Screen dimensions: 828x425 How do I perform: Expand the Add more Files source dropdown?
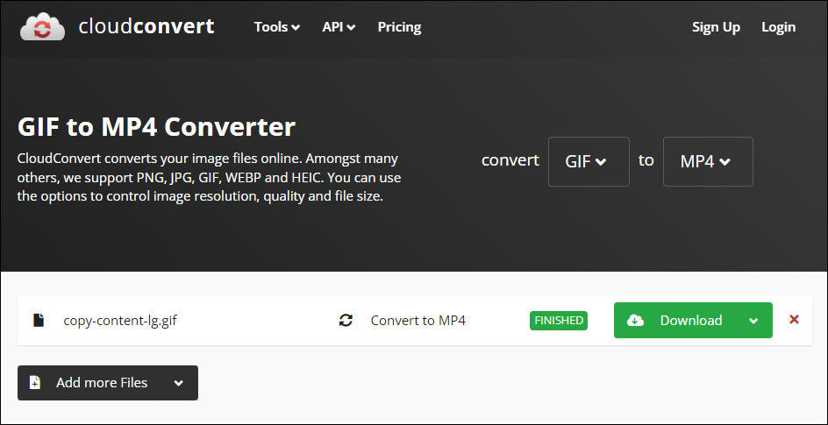(178, 383)
